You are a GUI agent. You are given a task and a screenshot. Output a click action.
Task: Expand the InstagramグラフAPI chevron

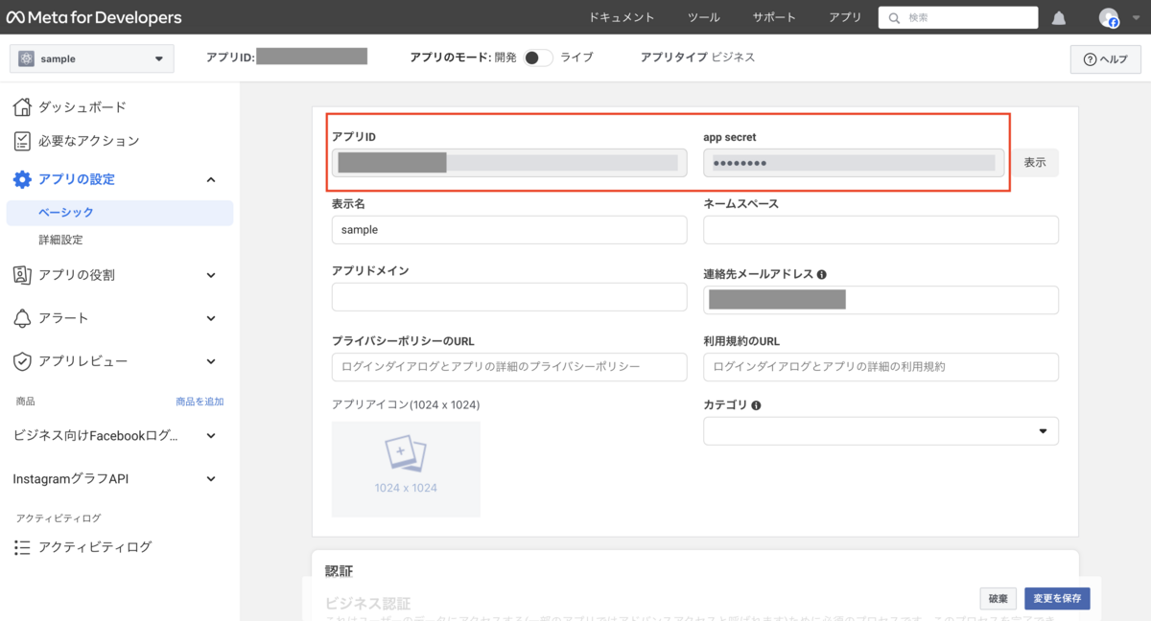(211, 478)
